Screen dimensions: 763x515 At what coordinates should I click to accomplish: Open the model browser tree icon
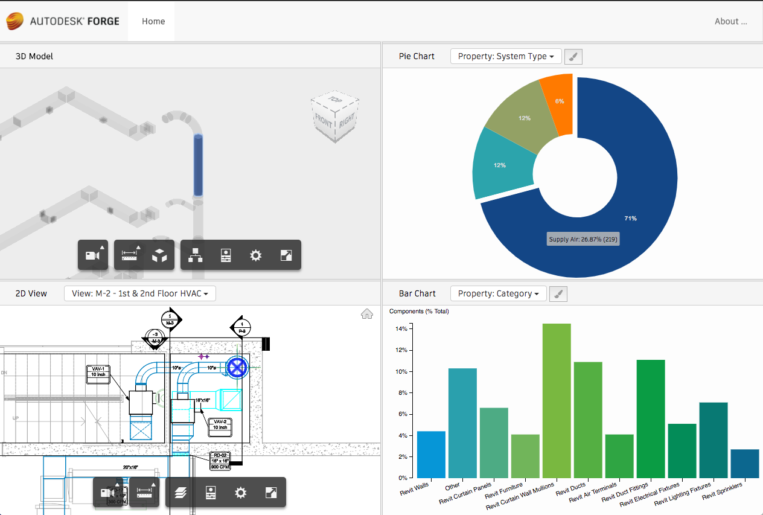196,255
